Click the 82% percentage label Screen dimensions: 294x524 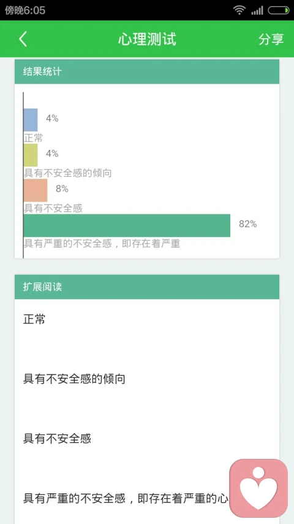pyautogui.click(x=247, y=224)
